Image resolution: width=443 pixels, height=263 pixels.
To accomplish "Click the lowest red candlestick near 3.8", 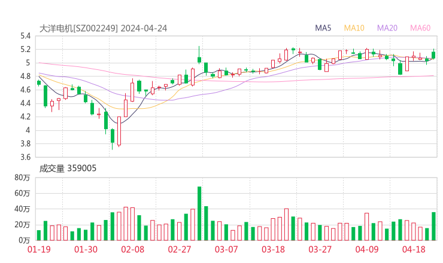I will [119, 131].
